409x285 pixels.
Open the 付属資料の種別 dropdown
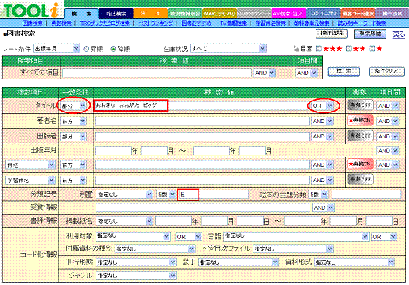(x=155, y=249)
